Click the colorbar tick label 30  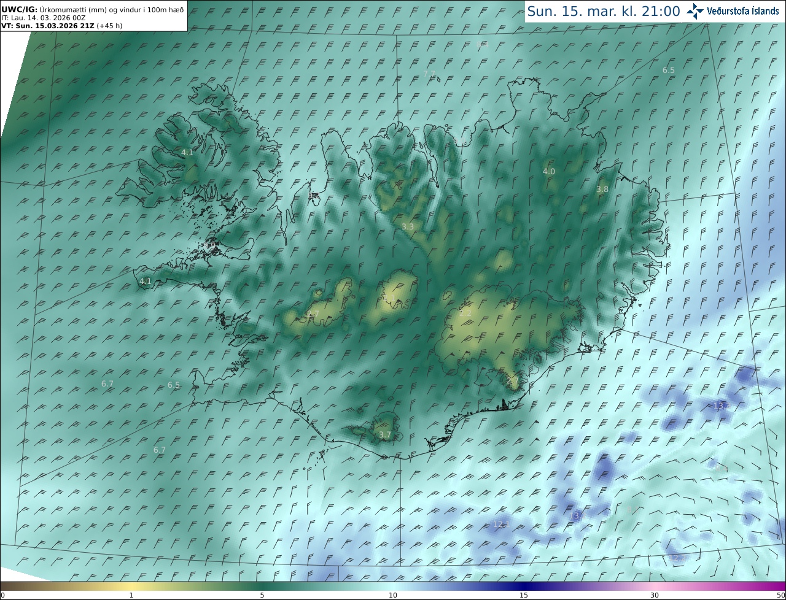[655, 595]
